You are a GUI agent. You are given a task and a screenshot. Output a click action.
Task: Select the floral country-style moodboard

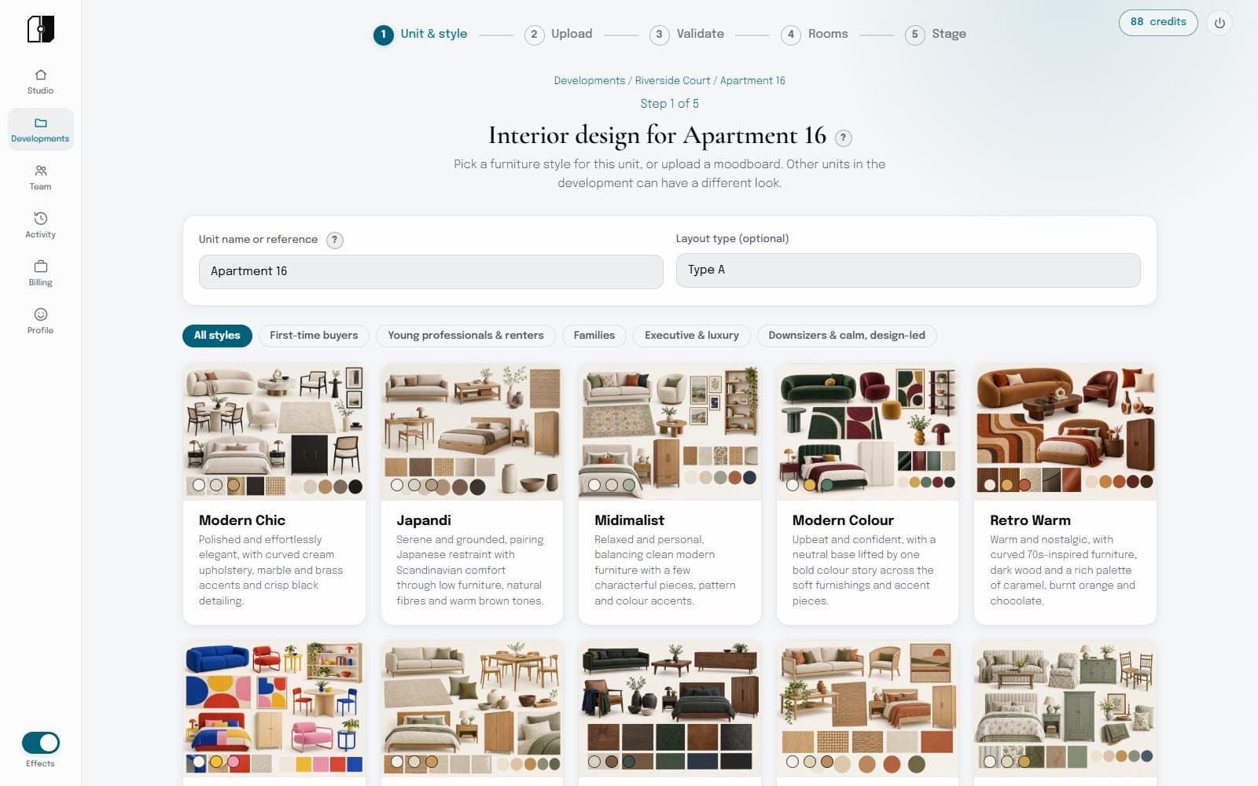tap(1065, 709)
